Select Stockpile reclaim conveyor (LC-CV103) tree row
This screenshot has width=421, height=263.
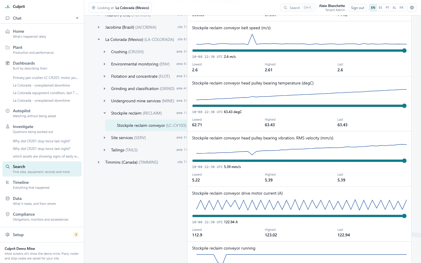coord(146,125)
